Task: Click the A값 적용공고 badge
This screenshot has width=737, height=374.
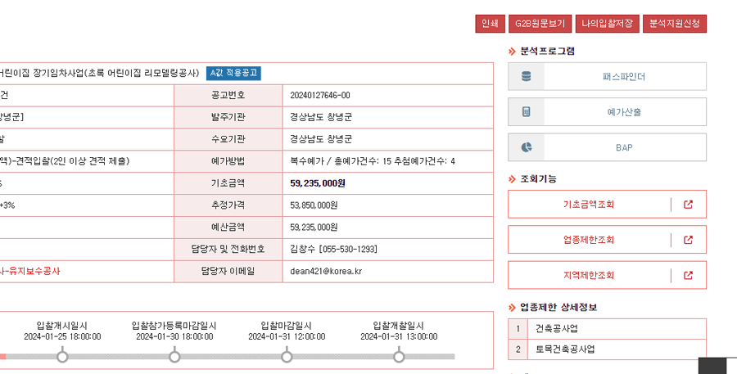Action: point(233,73)
